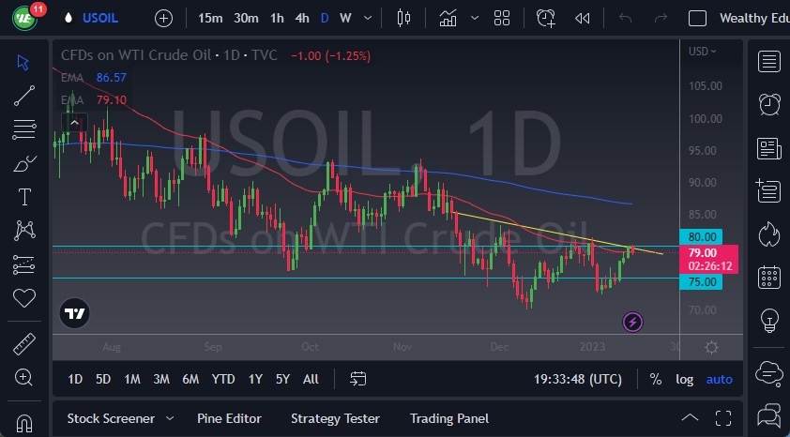The width and height of the screenshot is (790, 437).
Task: Toggle percent scale on price axis
Action: pos(655,379)
